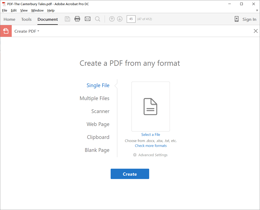This screenshot has height=210, width=260.
Task: Open the Window menu
Action: [37, 10]
